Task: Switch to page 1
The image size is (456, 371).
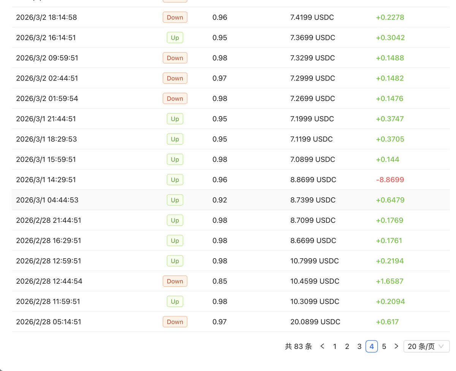Action: coord(335,346)
